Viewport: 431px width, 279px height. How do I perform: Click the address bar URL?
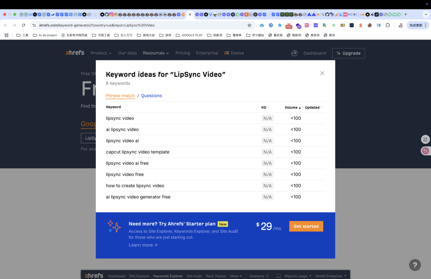pos(97,25)
